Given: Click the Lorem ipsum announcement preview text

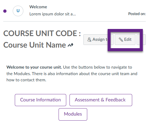Looking at the screenshot, I should 53,14.
